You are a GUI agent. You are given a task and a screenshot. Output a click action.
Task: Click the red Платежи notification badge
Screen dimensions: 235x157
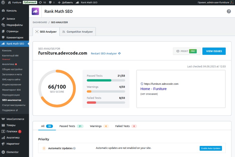[20, 131]
